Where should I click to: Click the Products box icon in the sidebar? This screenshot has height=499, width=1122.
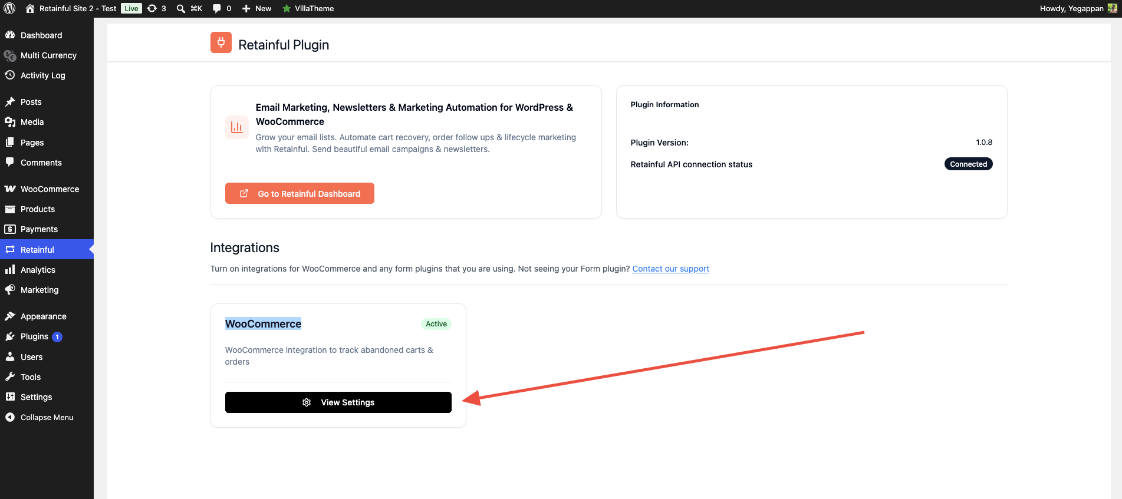pyautogui.click(x=10, y=209)
